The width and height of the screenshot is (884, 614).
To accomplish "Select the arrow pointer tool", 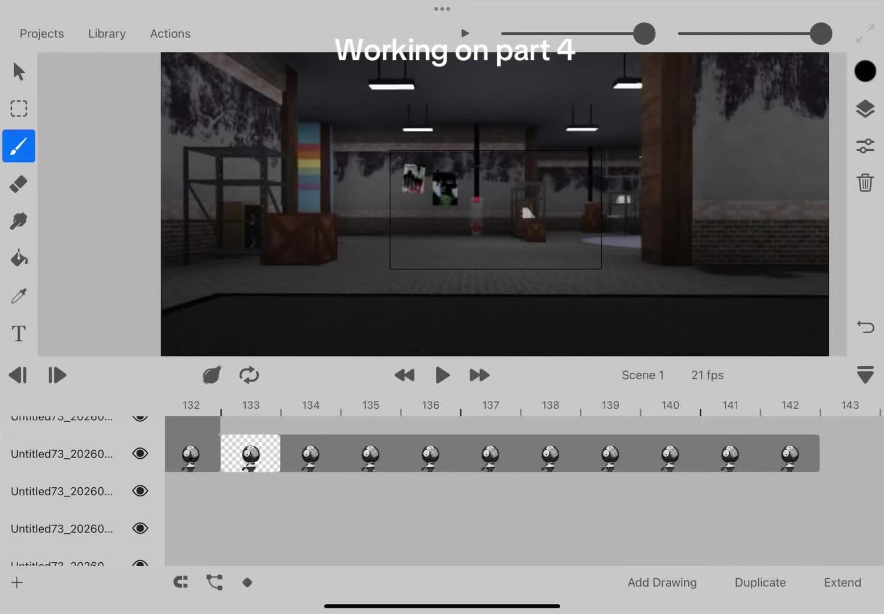I will [19, 72].
